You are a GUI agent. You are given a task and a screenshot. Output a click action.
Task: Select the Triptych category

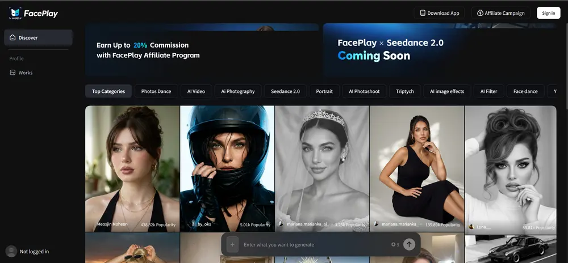pyautogui.click(x=404, y=91)
